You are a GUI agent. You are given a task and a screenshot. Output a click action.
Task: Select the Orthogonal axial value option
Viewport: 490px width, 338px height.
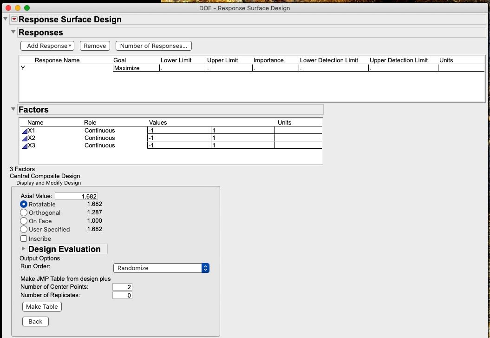click(x=24, y=212)
